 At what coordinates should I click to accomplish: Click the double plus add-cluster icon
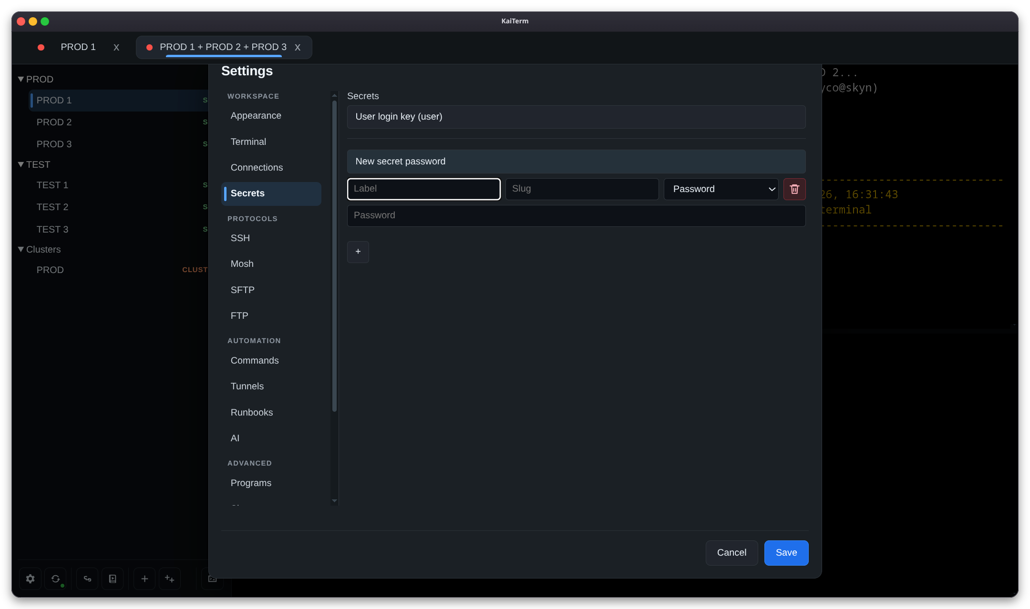(170, 579)
